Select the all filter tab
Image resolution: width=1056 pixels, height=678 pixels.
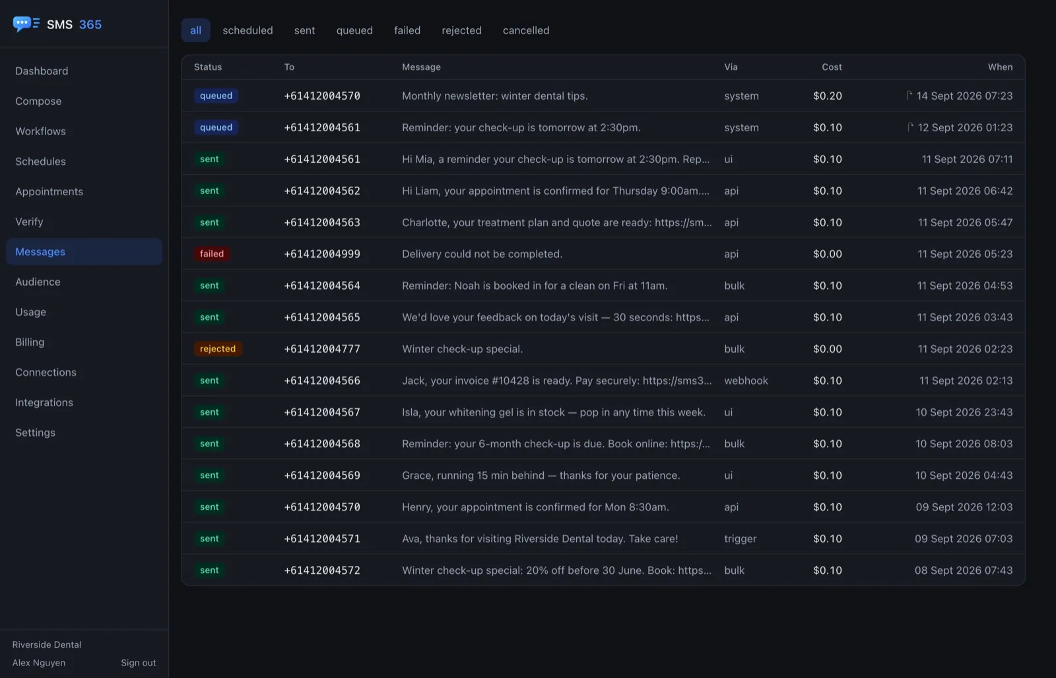(x=196, y=30)
